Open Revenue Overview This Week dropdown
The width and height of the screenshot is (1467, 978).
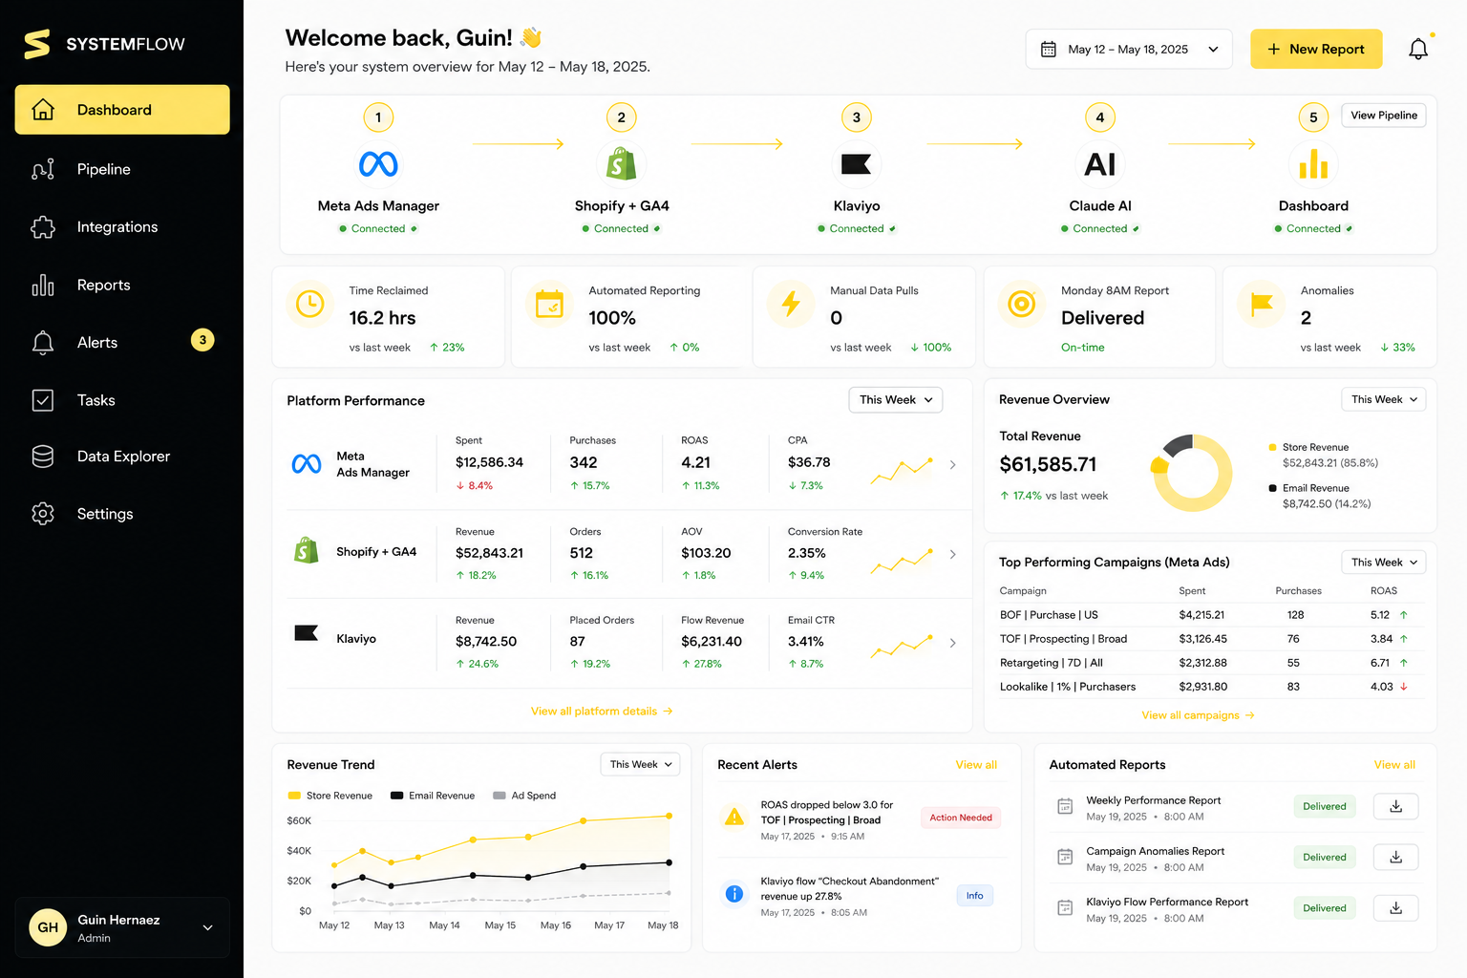coord(1383,399)
